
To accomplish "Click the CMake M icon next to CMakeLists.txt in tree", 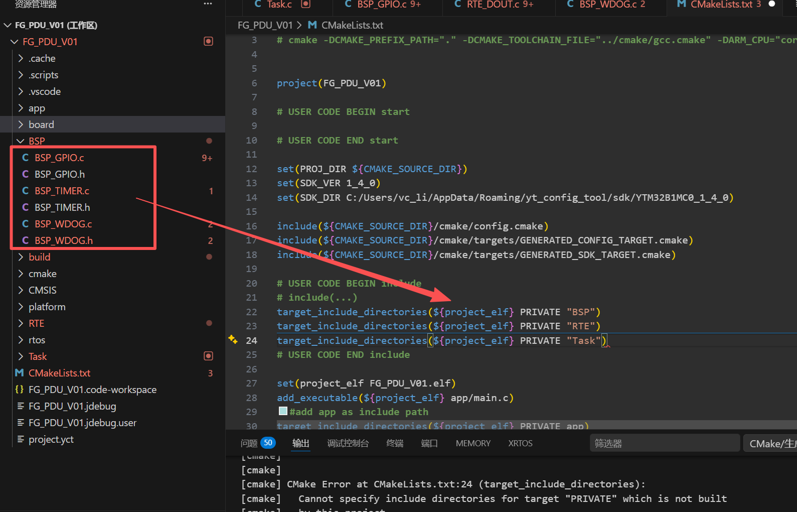I will pyautogui.click(x=20, y=373).
